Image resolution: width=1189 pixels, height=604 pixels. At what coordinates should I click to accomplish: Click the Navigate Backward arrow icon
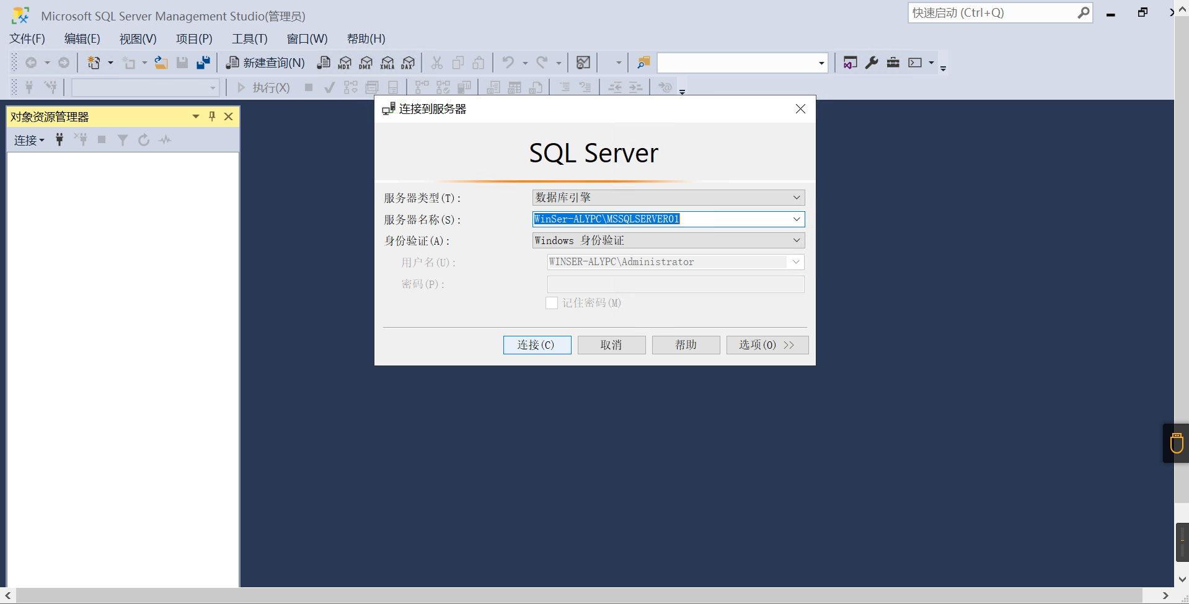[x=31, y=63]
